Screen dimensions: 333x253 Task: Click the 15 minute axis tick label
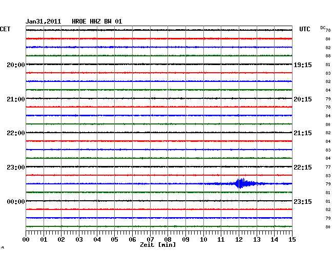tap(292, 239)
